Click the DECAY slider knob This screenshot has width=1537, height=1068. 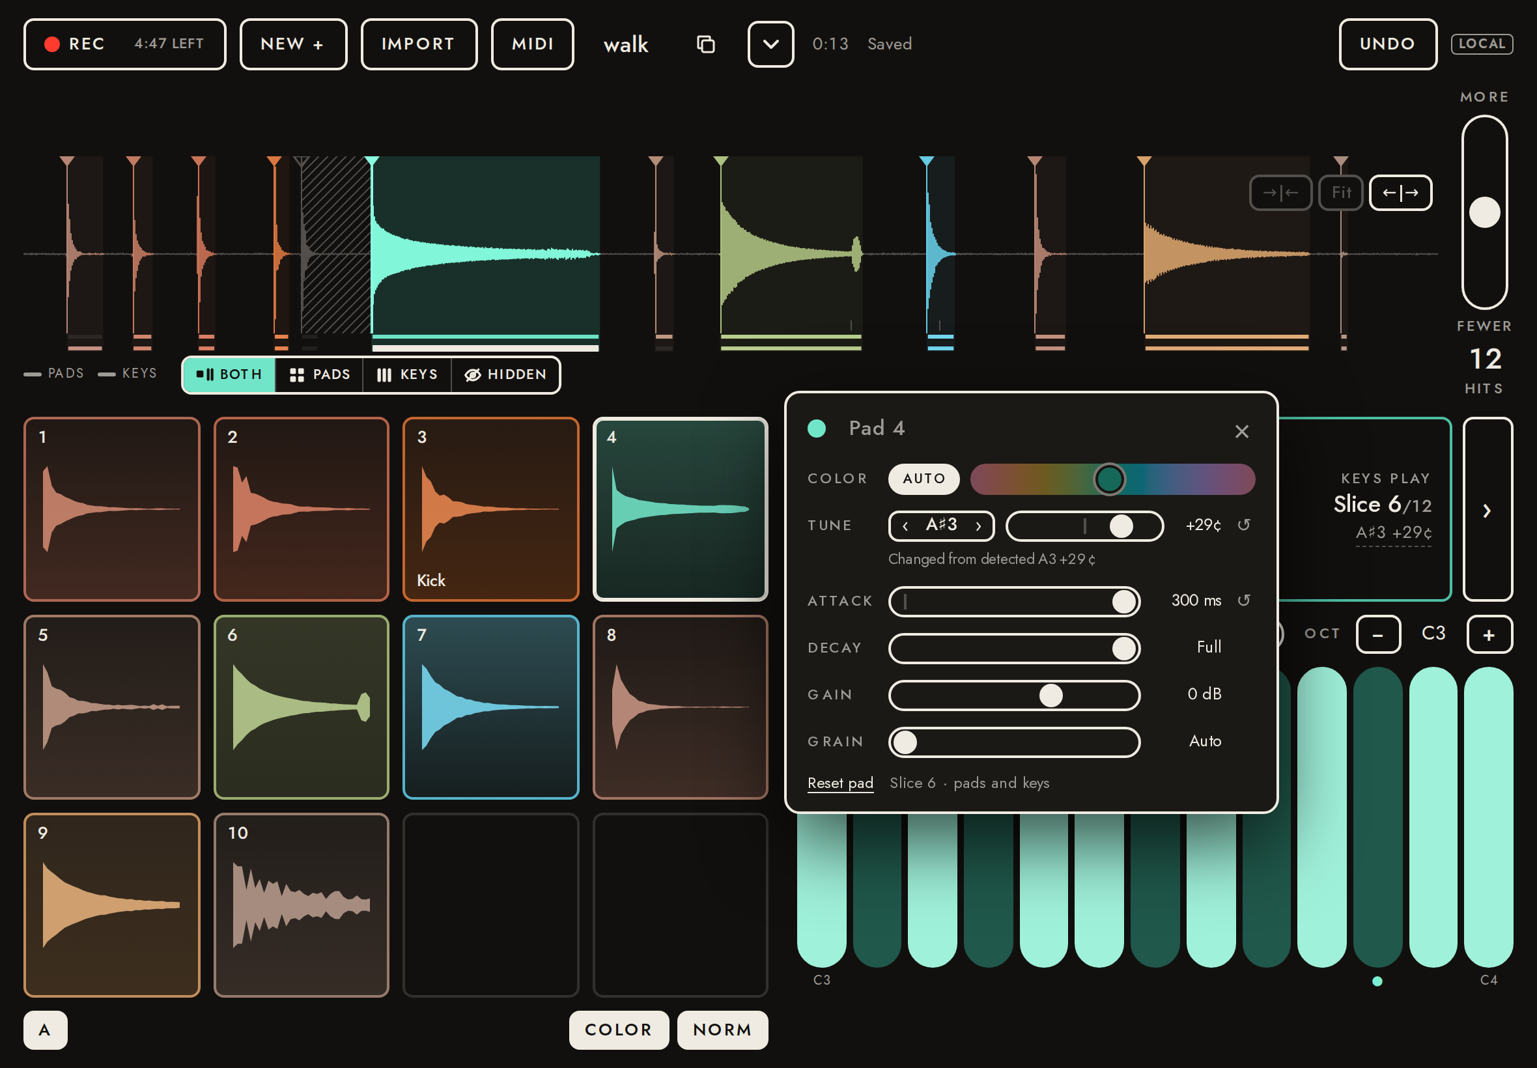pos(1123,649)
